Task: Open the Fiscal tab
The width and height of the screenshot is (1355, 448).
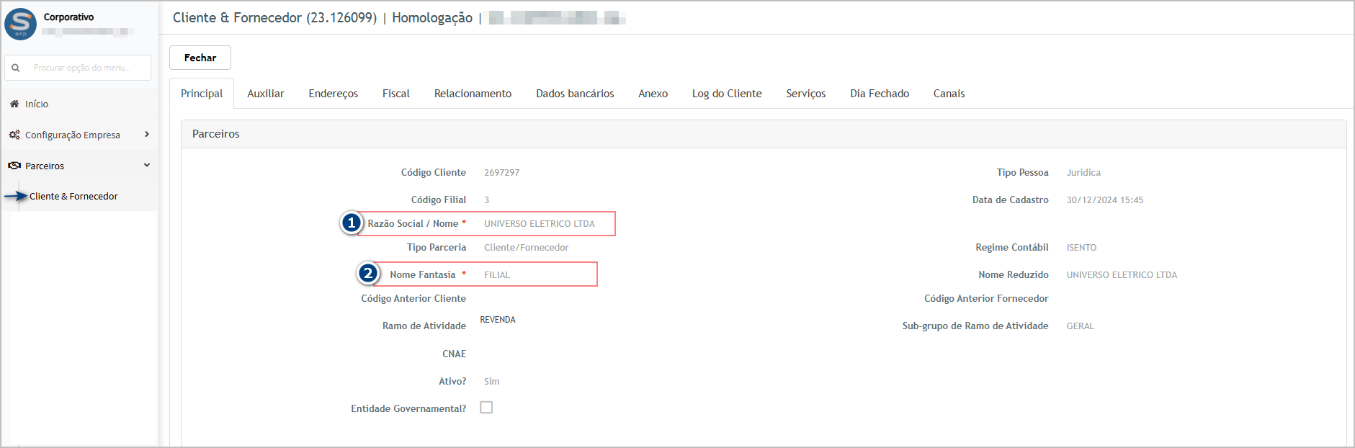Action: (x=395, y=94)
